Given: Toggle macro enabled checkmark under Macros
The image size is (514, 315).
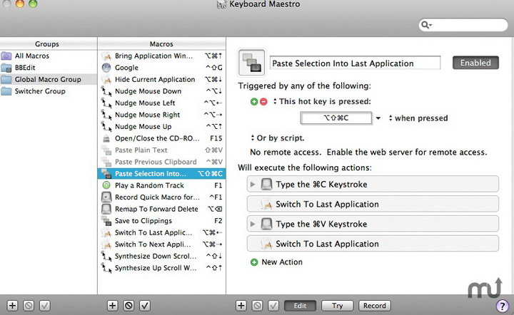Looking at the screenshot, I should (144, 306).
